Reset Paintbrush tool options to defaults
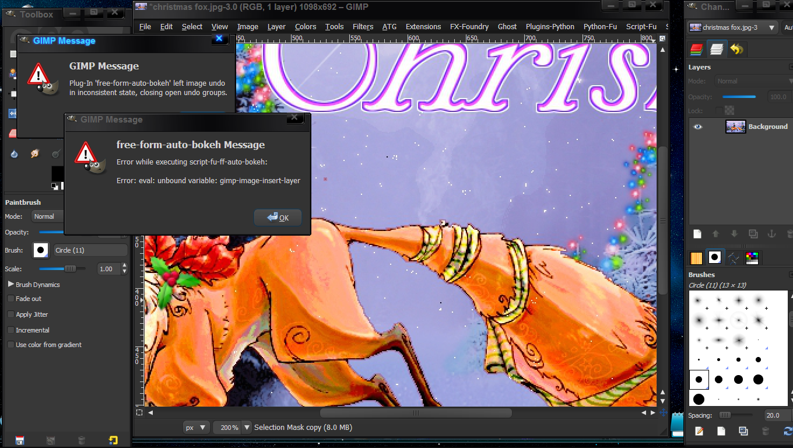The image size is (793, 448). coord(113,440)
